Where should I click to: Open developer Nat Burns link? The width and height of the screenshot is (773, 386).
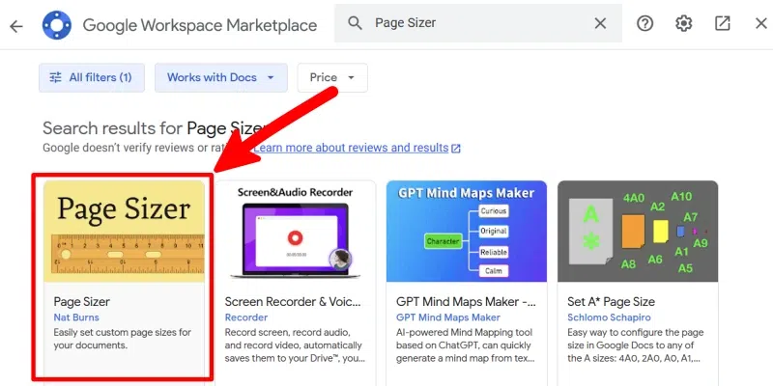coord(76,317)
